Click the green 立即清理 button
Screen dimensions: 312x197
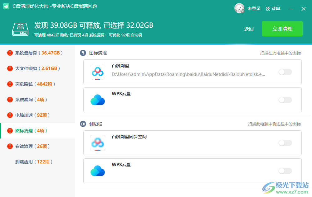tap(282, 28)
